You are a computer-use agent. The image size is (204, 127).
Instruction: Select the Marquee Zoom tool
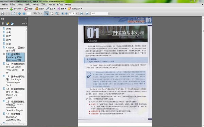coord(57,14)
